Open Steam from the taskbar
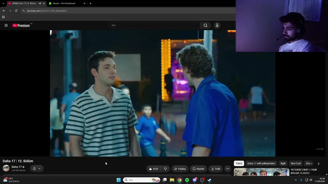Viewport: 328px width, 184px height. pyautogui.click(x=209, y=180)
